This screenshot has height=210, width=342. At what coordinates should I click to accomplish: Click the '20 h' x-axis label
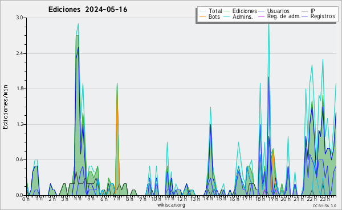pyautogui.click(x=286, y=199)
